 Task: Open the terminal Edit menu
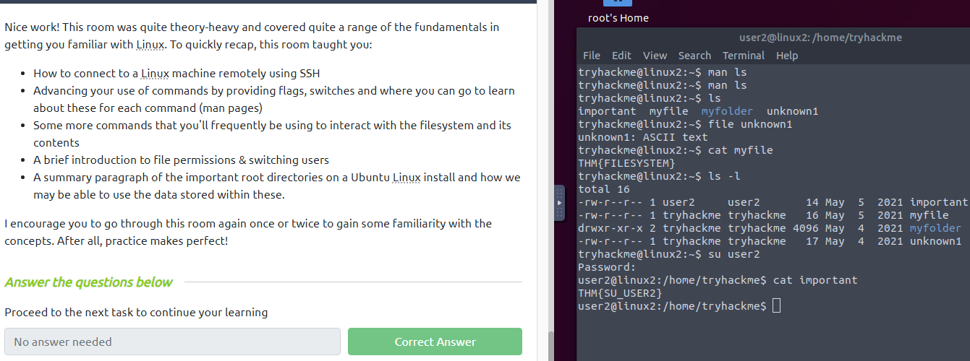621,56
